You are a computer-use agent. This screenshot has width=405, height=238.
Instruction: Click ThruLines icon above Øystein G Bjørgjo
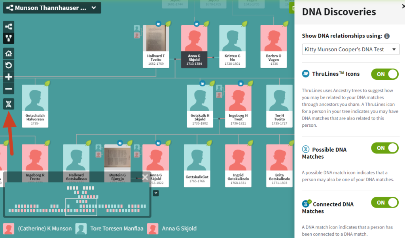[120, 143]
